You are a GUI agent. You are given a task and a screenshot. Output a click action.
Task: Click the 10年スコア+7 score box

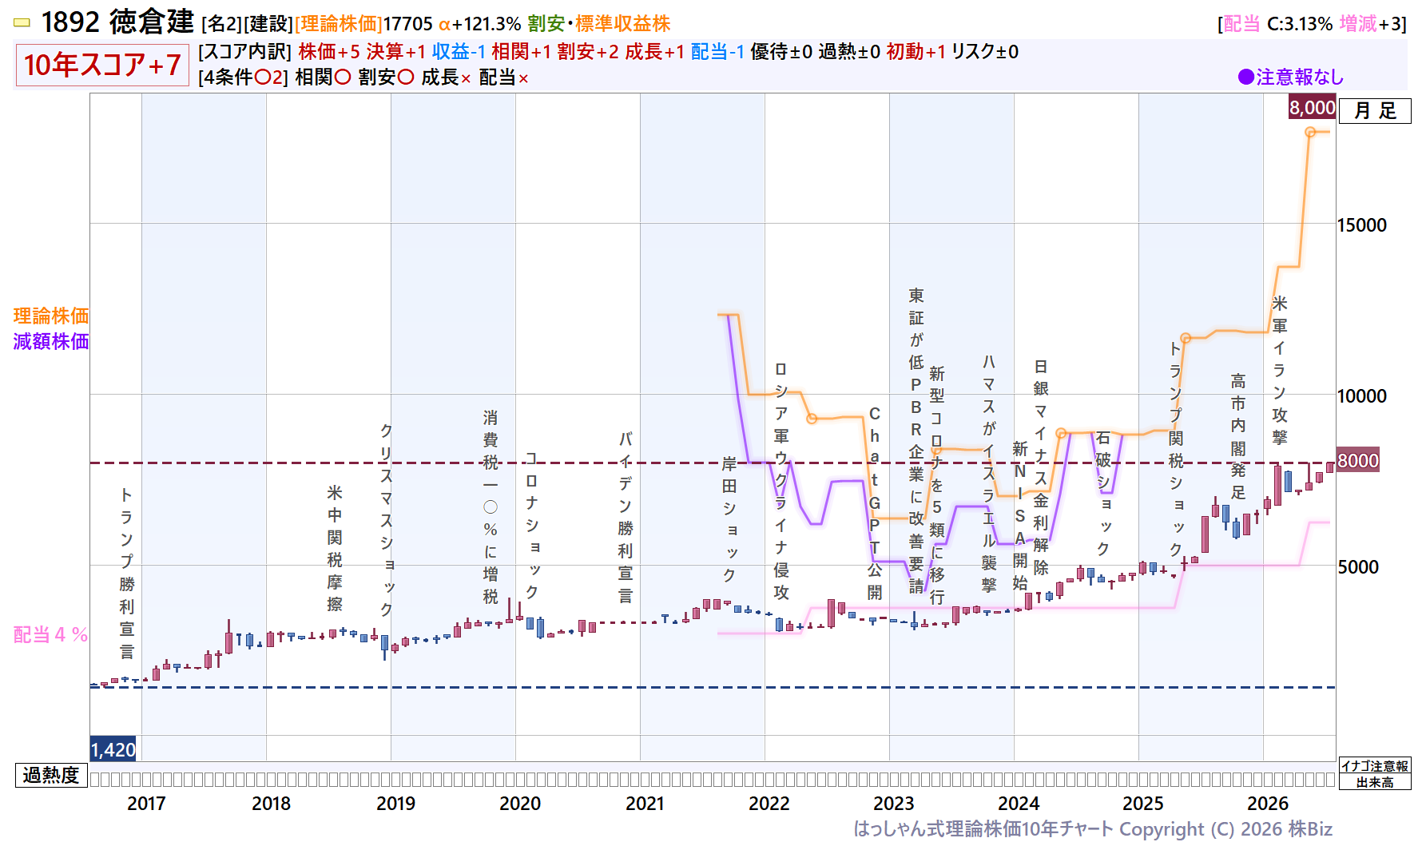coord(102,65)
